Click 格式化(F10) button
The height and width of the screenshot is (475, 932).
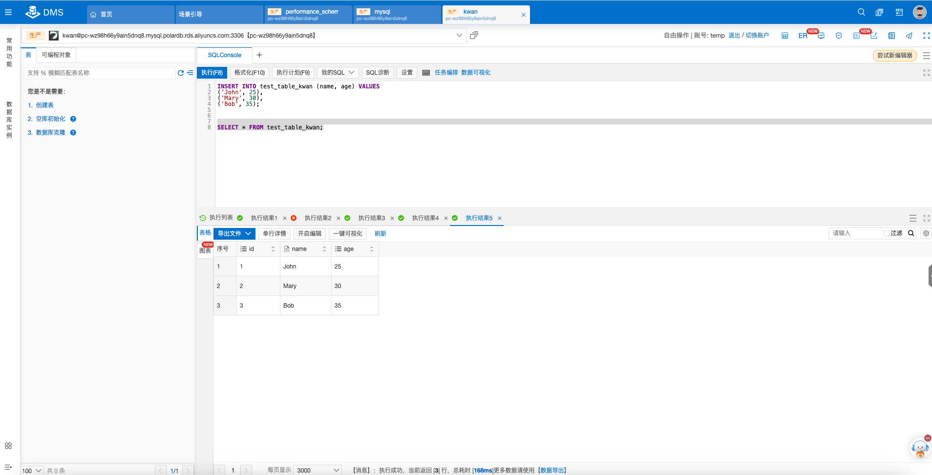(250, 73)
